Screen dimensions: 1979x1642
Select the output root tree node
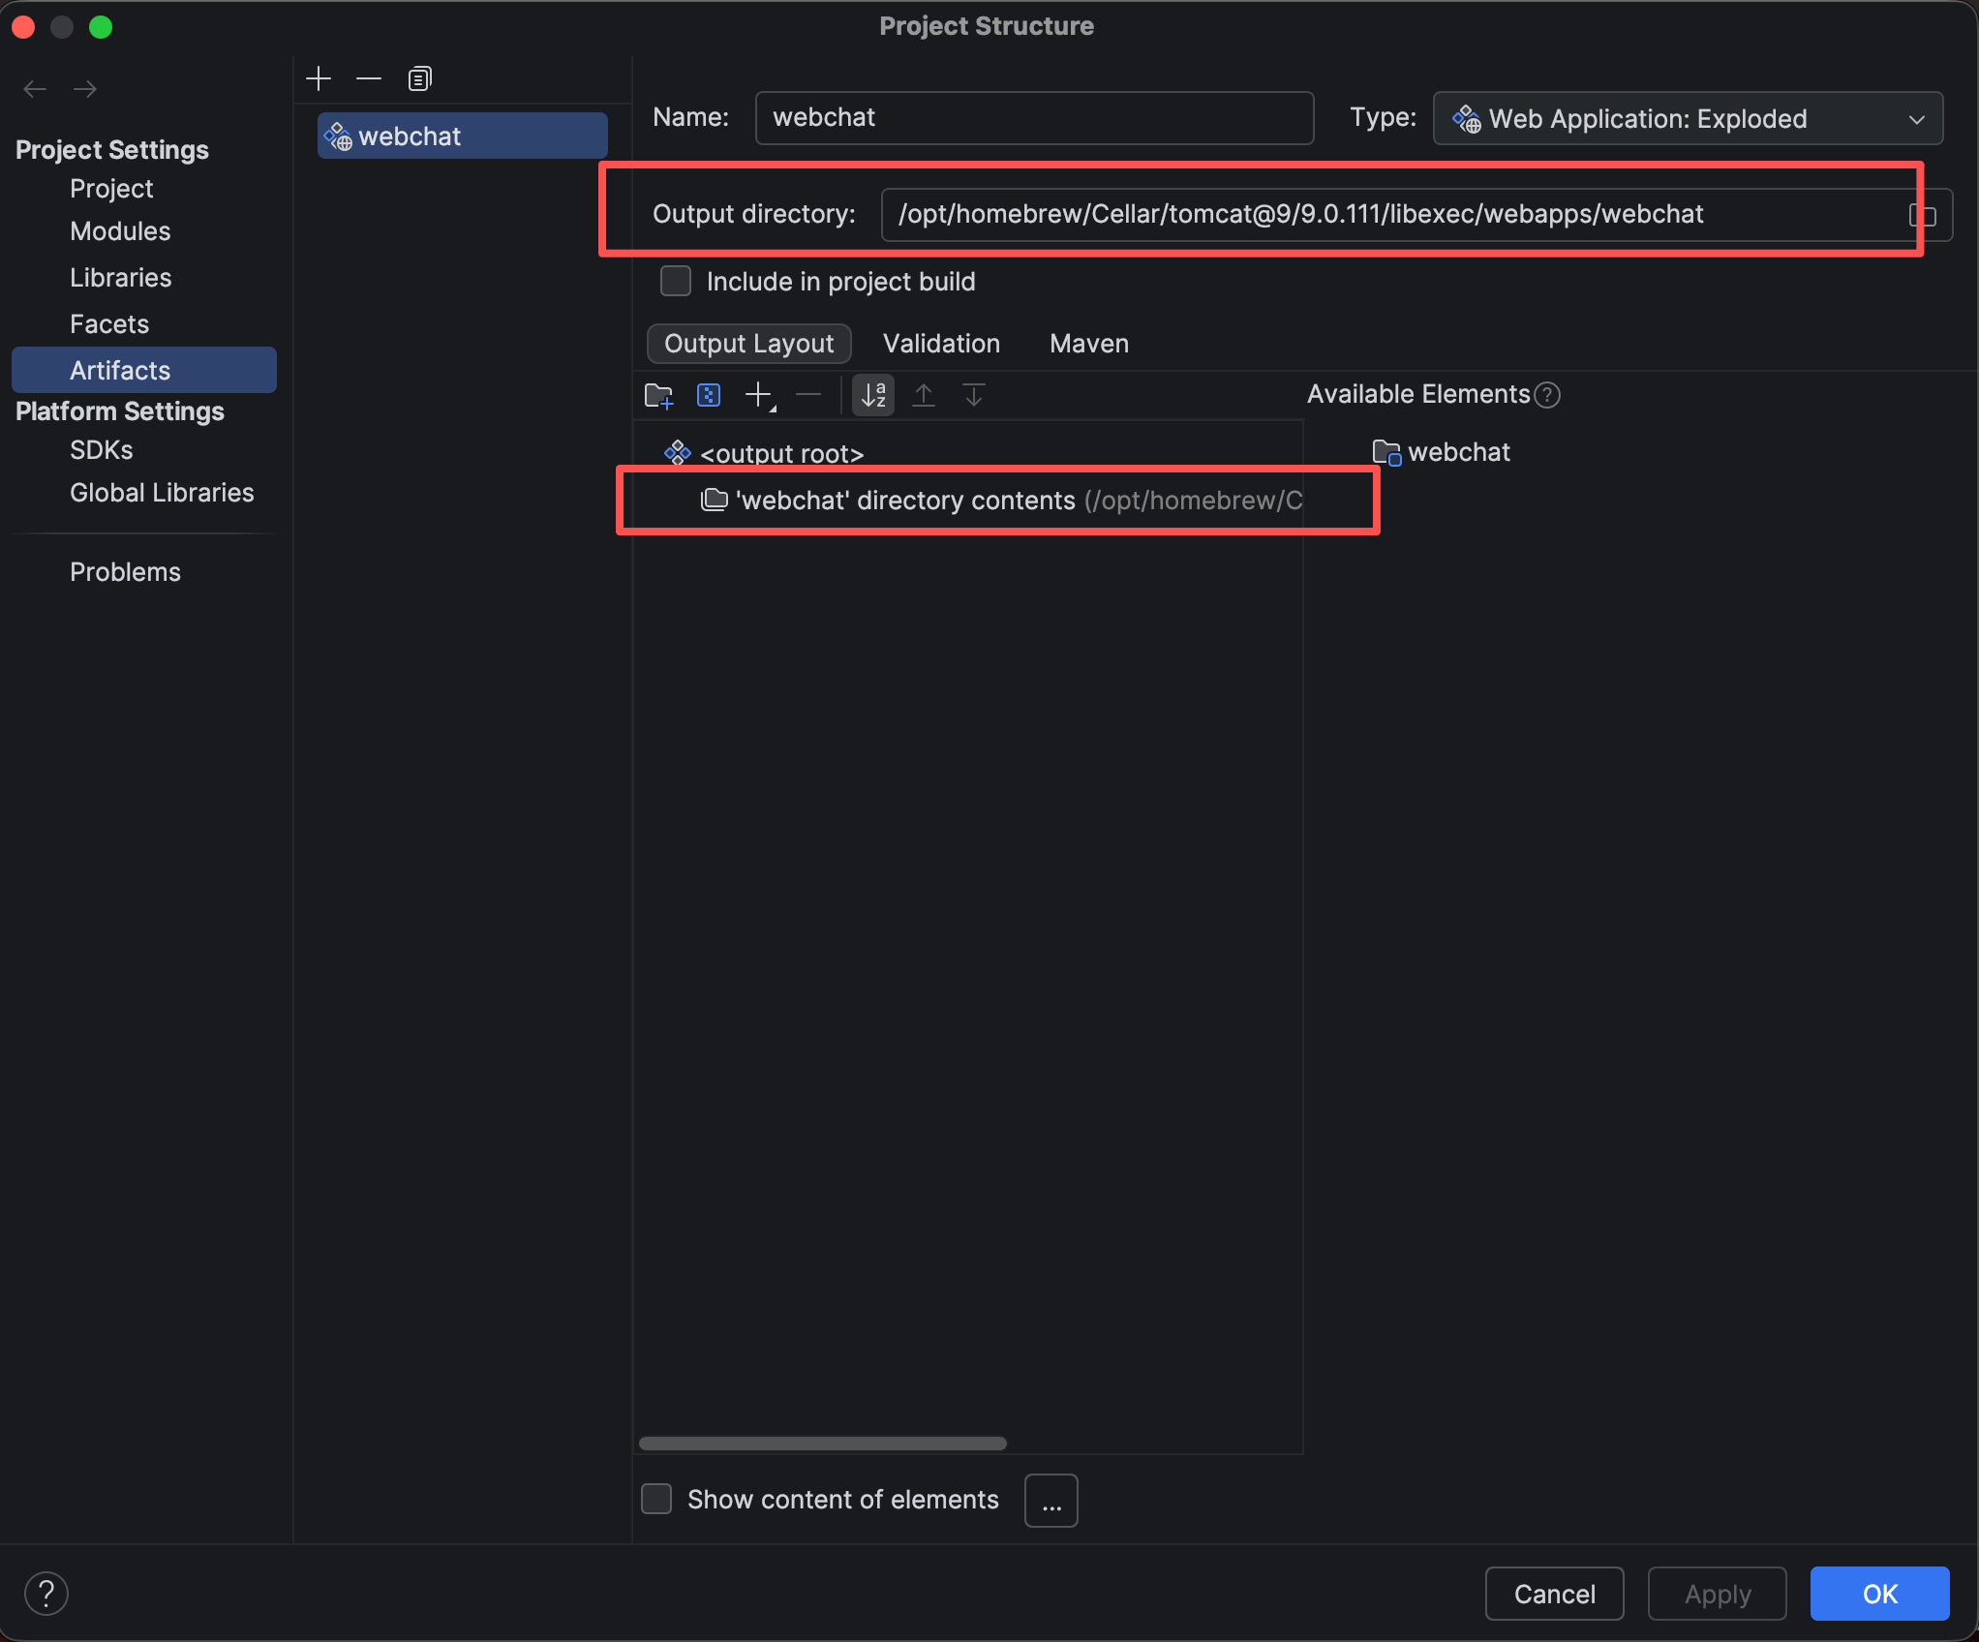(780, 453)
